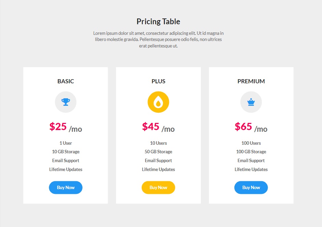Click the water drop icon in Plus plan

(158, 102)
